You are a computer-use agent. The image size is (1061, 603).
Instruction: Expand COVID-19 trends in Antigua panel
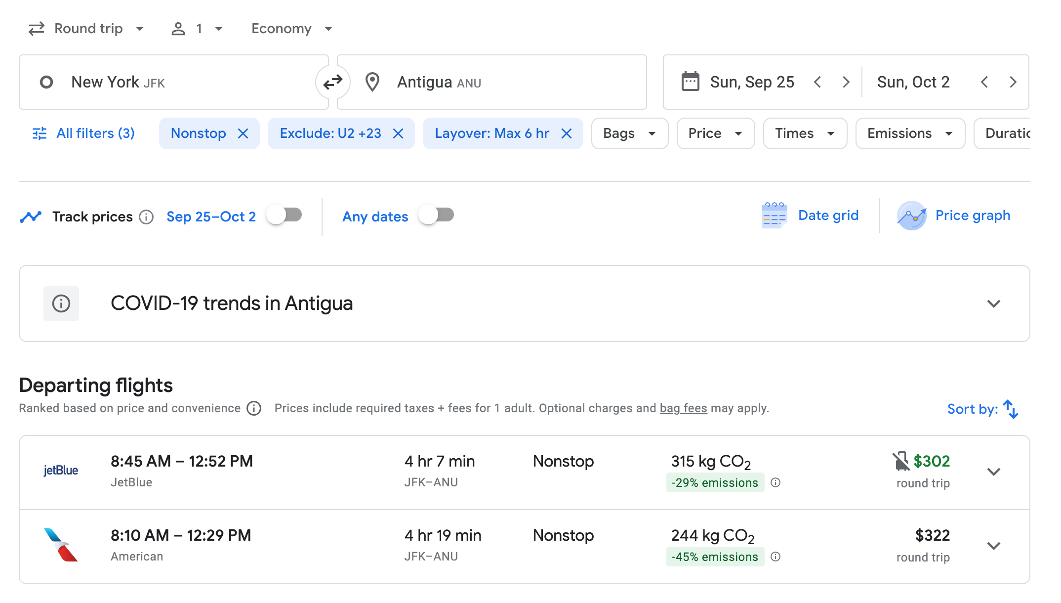tap(993, 303)
